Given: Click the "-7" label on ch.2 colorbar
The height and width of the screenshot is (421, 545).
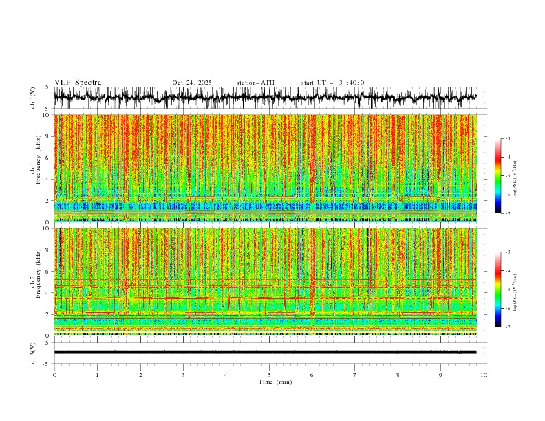Looking at the screenshot, I should point(507,327).
